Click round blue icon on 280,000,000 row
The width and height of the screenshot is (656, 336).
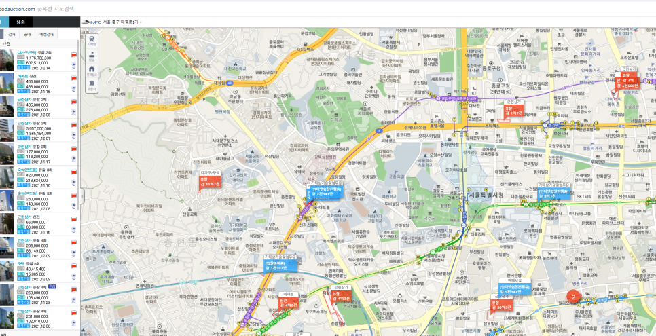pos(73,206)
